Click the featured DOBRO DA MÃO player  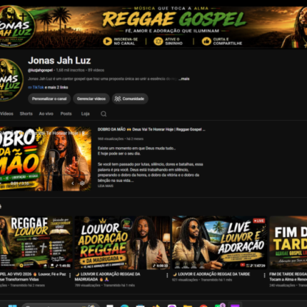point(45,158)
